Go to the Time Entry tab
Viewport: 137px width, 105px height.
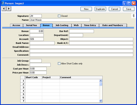[x=90, y=25]
